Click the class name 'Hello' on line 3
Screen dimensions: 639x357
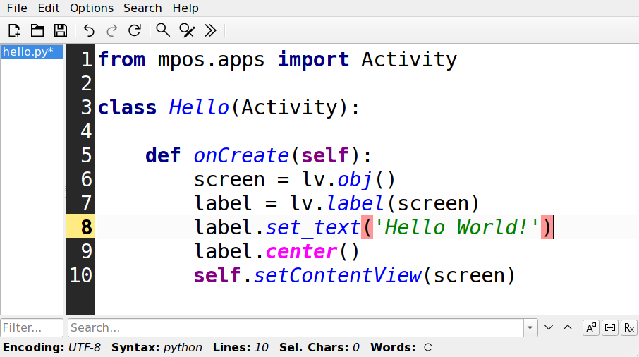tap(198, 107)
